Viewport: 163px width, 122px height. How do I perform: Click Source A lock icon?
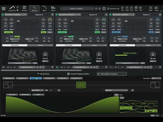52,15
